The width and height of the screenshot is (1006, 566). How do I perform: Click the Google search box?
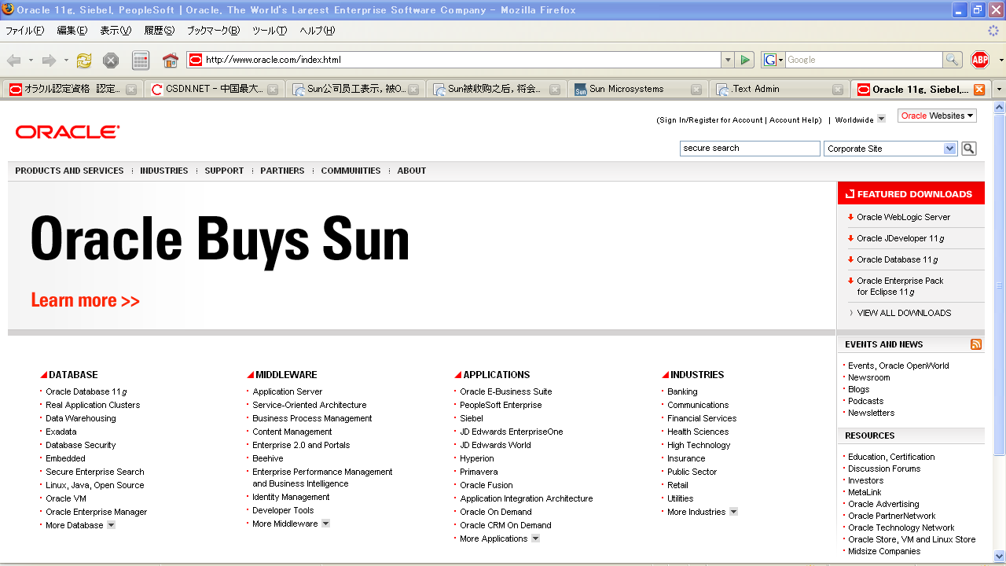click(x=864, y=60)
